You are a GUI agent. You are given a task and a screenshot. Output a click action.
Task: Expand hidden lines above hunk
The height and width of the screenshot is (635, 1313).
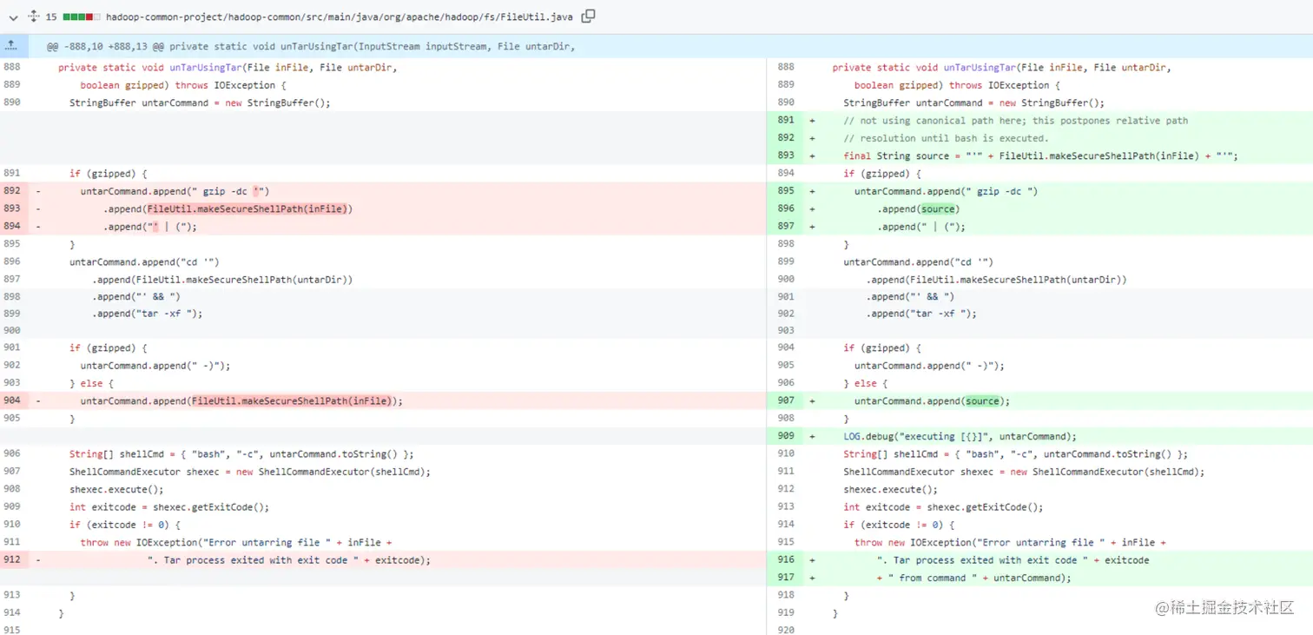click(x=12, y=46)
